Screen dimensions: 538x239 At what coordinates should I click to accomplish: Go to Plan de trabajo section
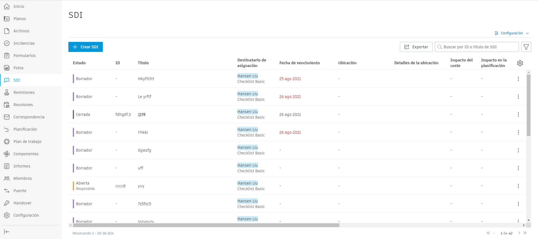[x=27, y=141]
